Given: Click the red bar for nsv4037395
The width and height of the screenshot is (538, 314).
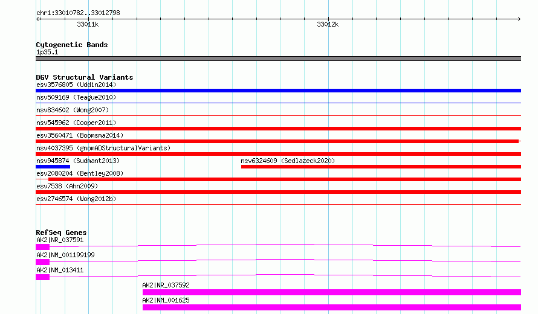Looking at the screenshot, I should (x=278, y=154).
